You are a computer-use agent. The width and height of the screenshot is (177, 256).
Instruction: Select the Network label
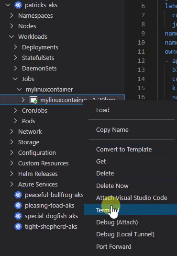tap(30, 131)
